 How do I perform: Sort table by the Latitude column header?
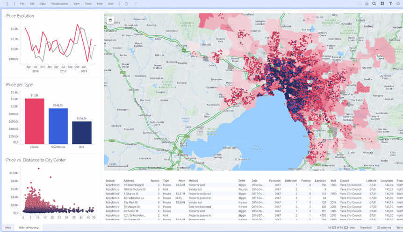coord(371,181)
